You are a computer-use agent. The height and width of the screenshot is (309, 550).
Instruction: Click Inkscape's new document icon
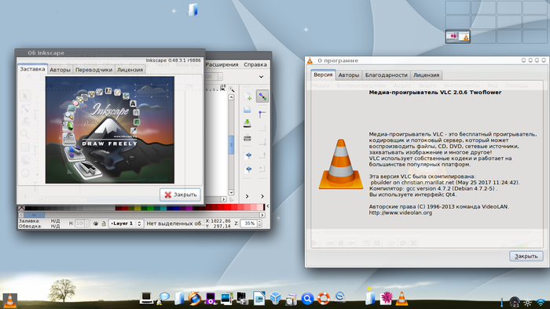pos(247,96)
